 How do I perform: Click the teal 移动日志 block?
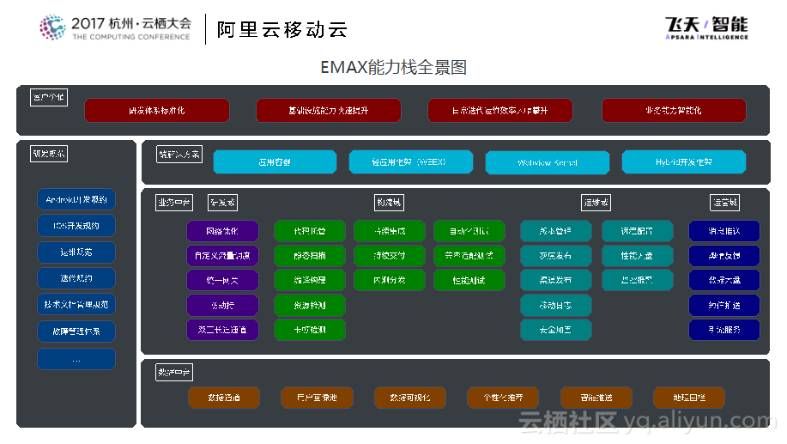555,306
